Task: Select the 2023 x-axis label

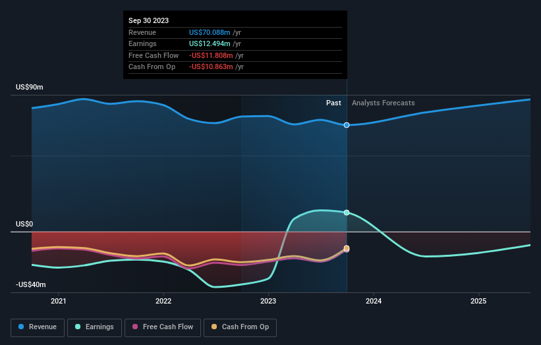Action: tap(268, 301)
